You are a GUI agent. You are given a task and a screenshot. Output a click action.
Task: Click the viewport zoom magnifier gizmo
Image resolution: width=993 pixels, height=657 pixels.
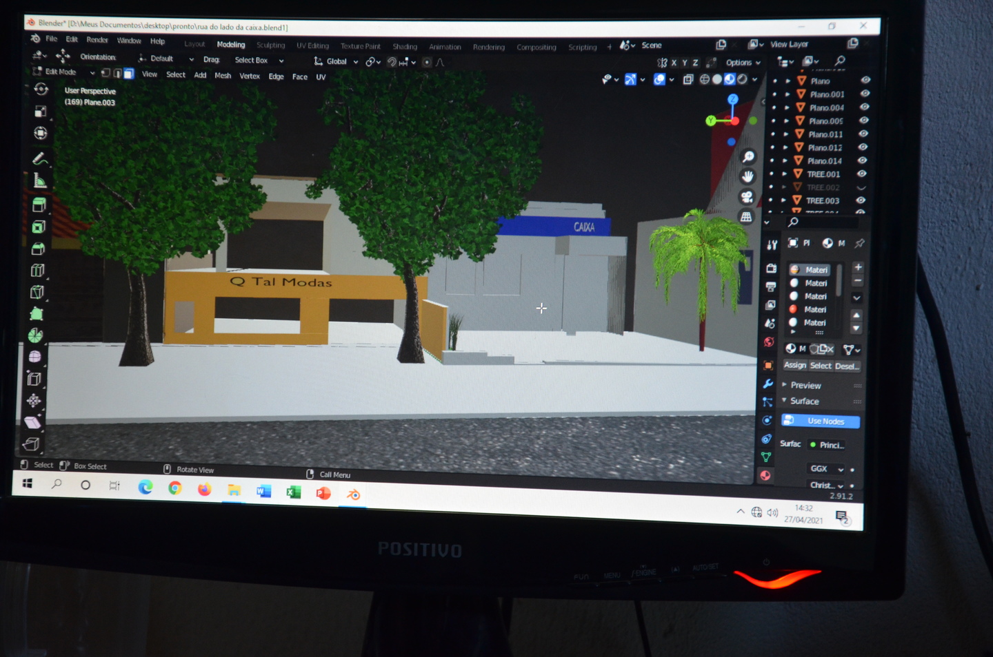[x=748, y=157]
